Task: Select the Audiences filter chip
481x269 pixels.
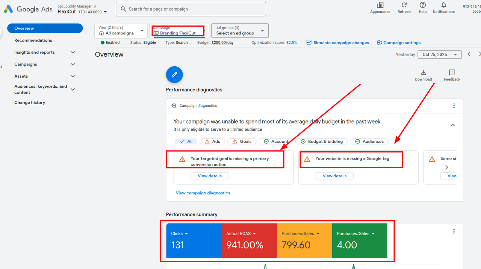Action: (369, 141)
